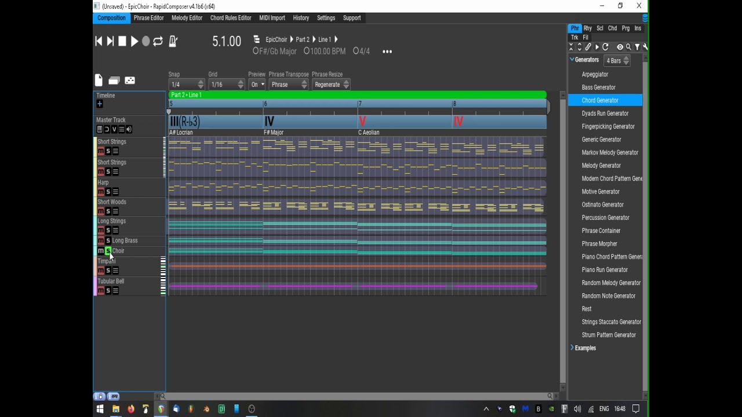The height and width of the screenshot is (417, 742).
Task: Click the Master Track V icon
Action: click(114, 129)
